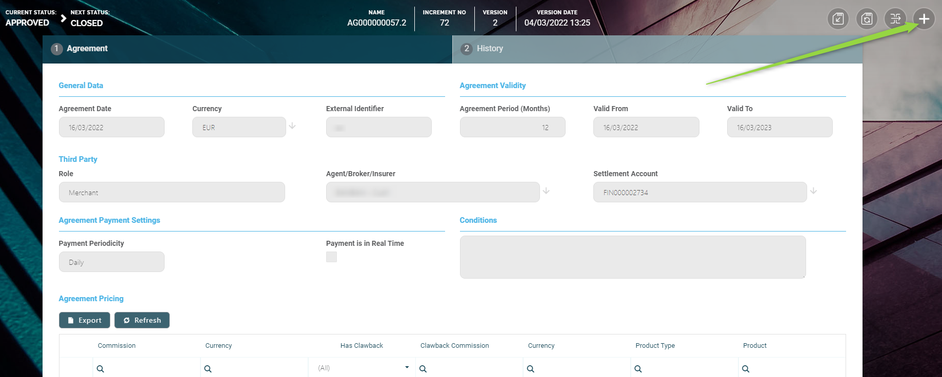Screen dimensions: 942x377
Task: Click the save and reload icon
Action: click(867, 19)
